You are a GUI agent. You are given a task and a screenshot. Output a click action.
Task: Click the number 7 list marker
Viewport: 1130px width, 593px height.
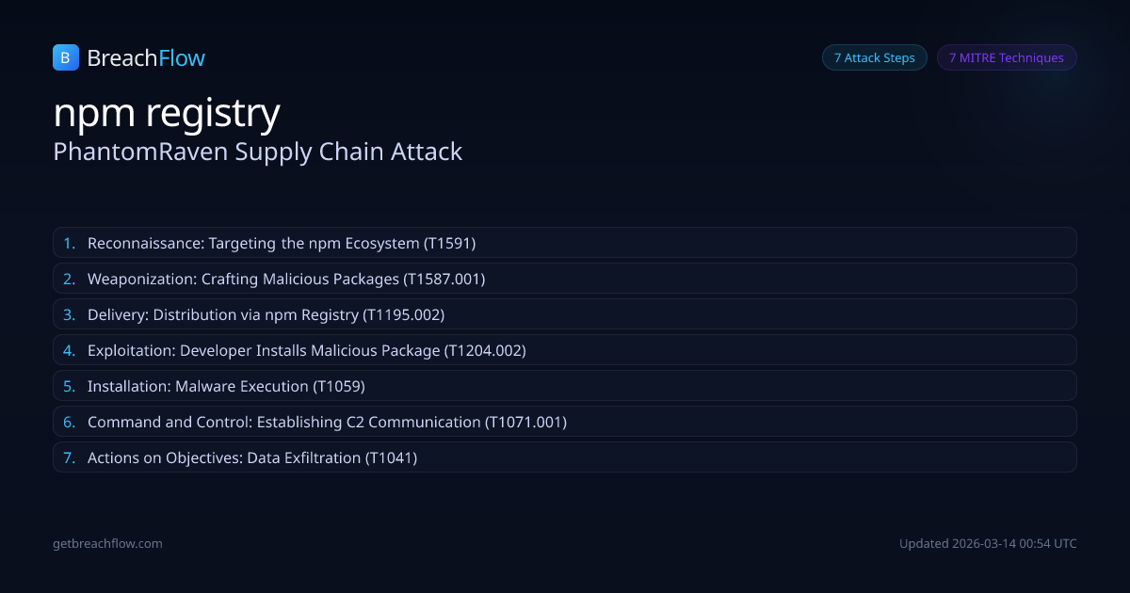69,457
